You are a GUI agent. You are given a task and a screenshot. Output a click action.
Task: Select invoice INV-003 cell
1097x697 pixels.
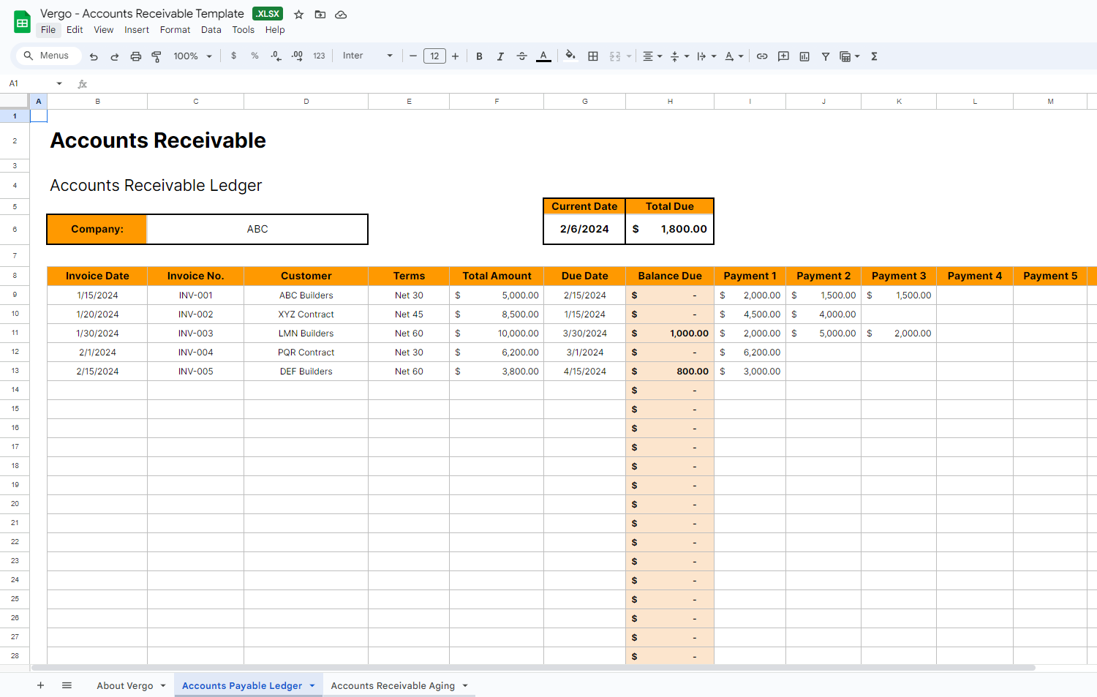click(196, 334)
